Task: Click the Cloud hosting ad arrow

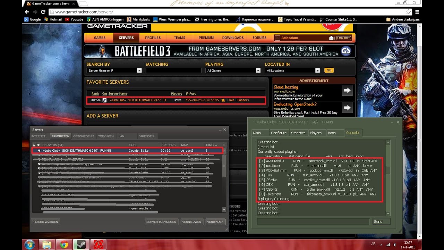Action: click(x=347, y=91)
